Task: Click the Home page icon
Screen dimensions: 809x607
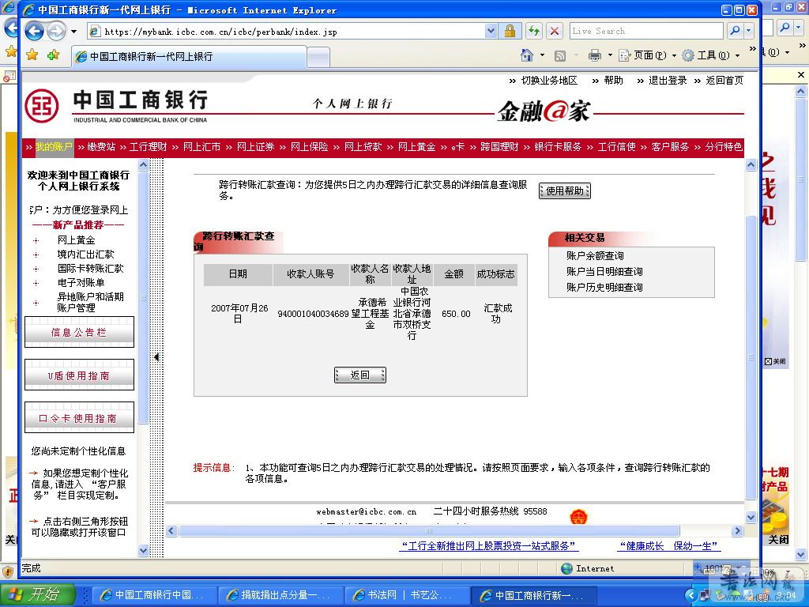Action: pyautogui.click(x=527, y=55)
